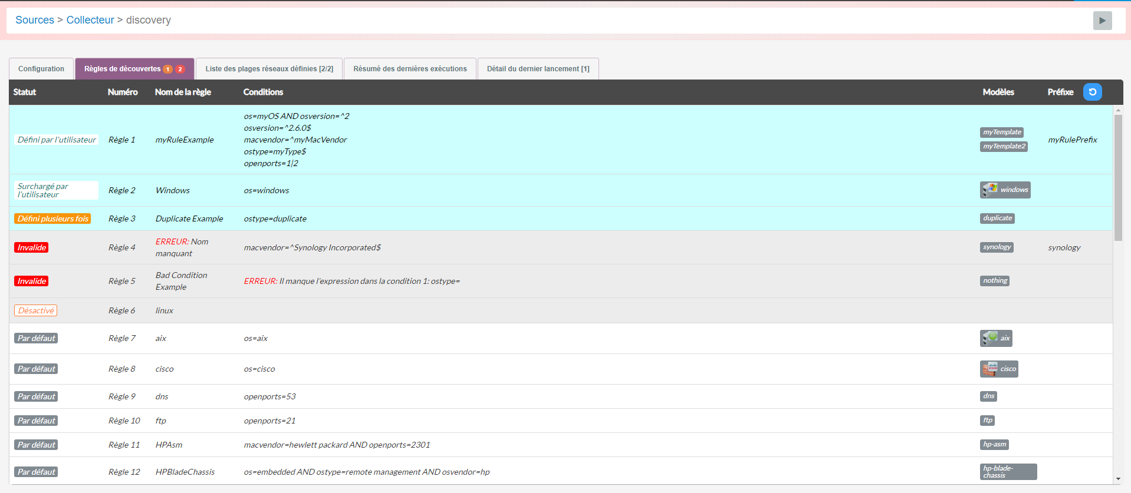Click the Désactivé status label of Règle 6
The width and height of the screenshot is (1131, 493).
coord(36,310)
